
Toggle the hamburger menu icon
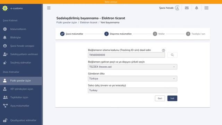pyautogui.click(x=49, y=8)
